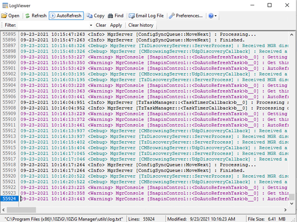Viewport: 297px width, 222px height.
Task: Select Debug line 55920 at 10:16:20:522
Action: click(x=155, y=176)
